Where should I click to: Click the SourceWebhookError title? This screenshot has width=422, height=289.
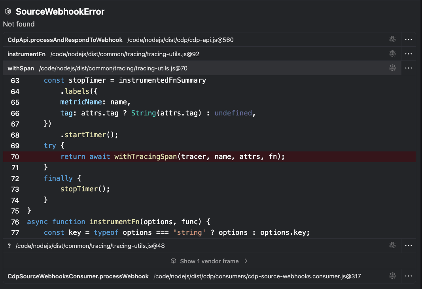point(60,11)
